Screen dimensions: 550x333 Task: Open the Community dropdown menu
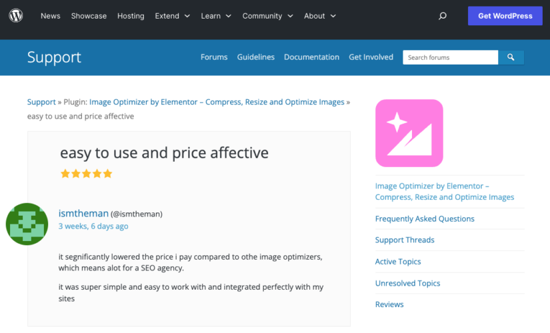(x=267, y=16)
